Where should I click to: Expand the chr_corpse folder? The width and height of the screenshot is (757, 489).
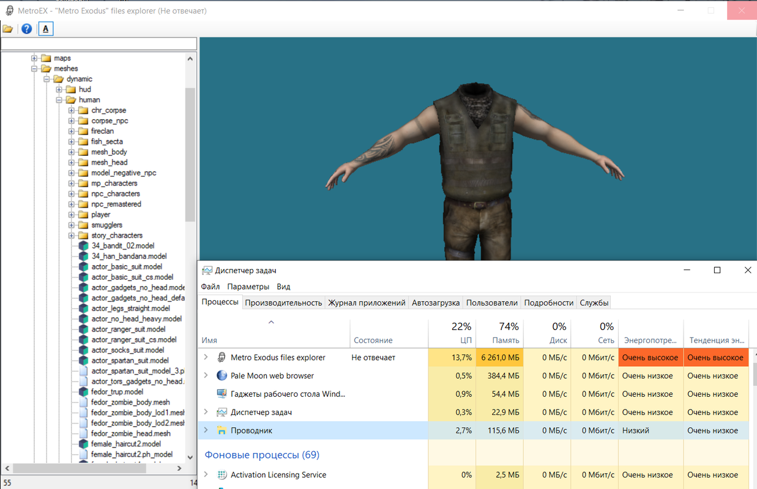pos(72,111)
